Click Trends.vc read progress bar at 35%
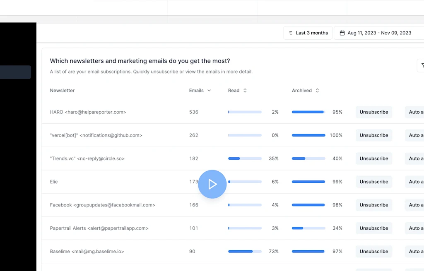Screen dimensions: 424x271 click(x=245, y=158)
